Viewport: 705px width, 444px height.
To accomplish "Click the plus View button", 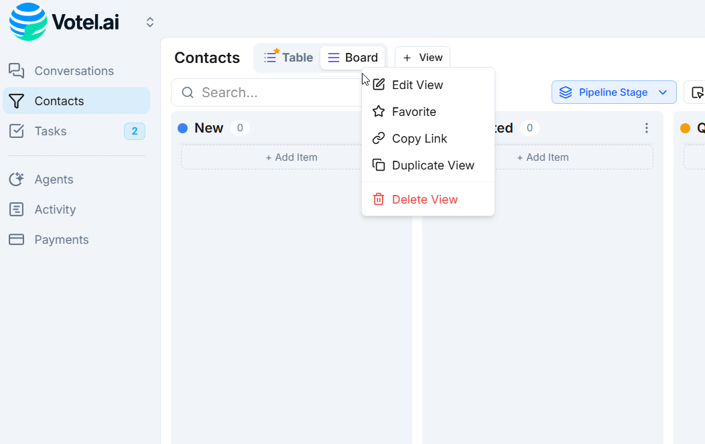I will pos(422,58).
